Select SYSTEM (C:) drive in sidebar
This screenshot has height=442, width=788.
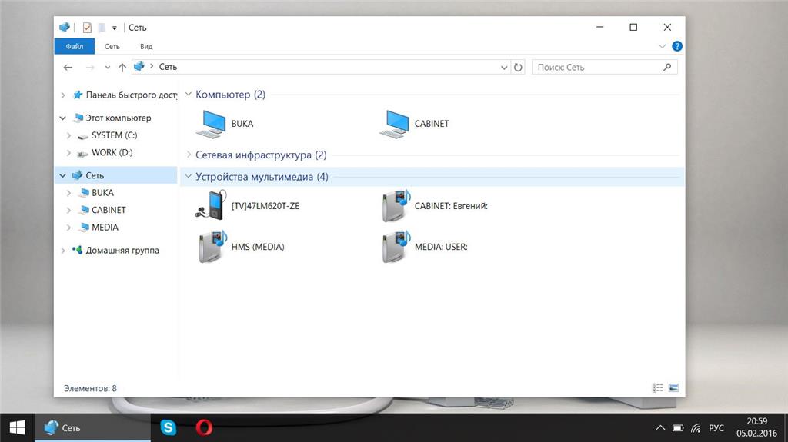click(x=108, y=135)
